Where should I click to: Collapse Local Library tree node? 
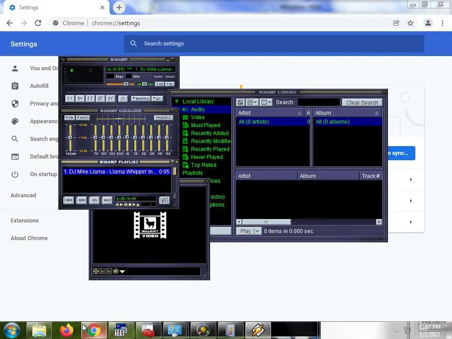click(177, 102)
